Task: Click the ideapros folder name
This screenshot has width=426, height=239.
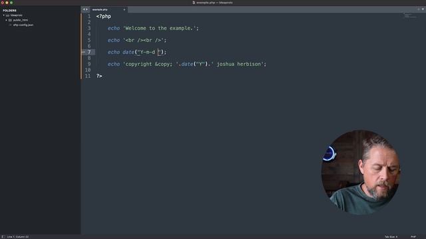Action: [16, 15]
